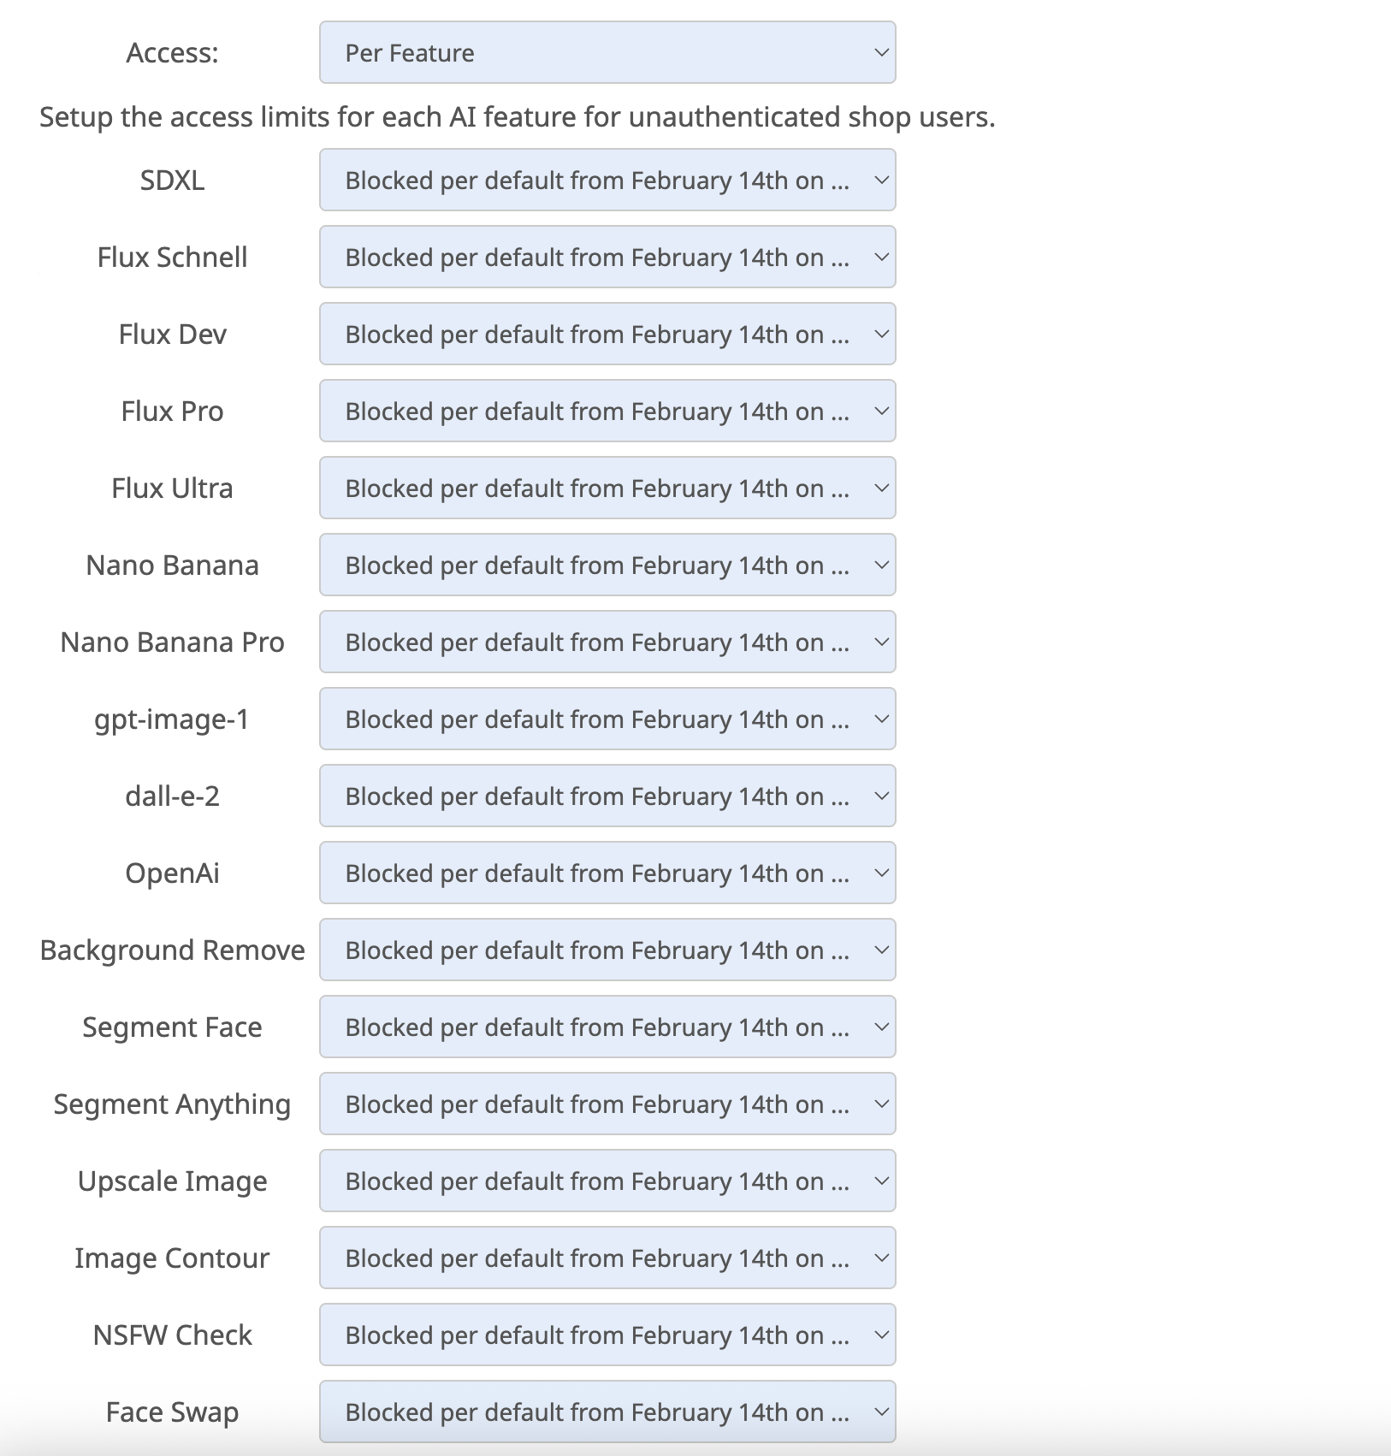Screen dimensions: 1391x1456
Task: Open the Face Swap dropdown
Action: 607,1412
